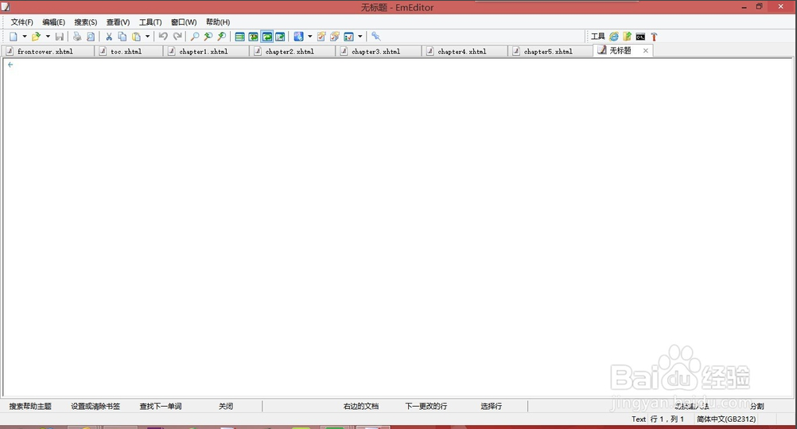The width and height of the screenshot is (797, 429).
Task: Click the Text configuration in status bar
Action: (x=639, y=419)
